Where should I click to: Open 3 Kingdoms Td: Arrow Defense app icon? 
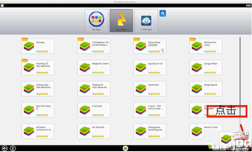pos(85,46)
